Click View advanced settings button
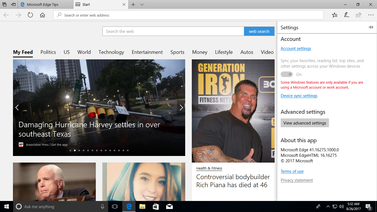The height and width of the screenshot is (212, 377). click(x=305, y=123)
